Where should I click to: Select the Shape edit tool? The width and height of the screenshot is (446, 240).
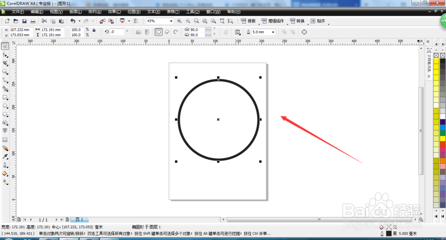coord(5,54)
